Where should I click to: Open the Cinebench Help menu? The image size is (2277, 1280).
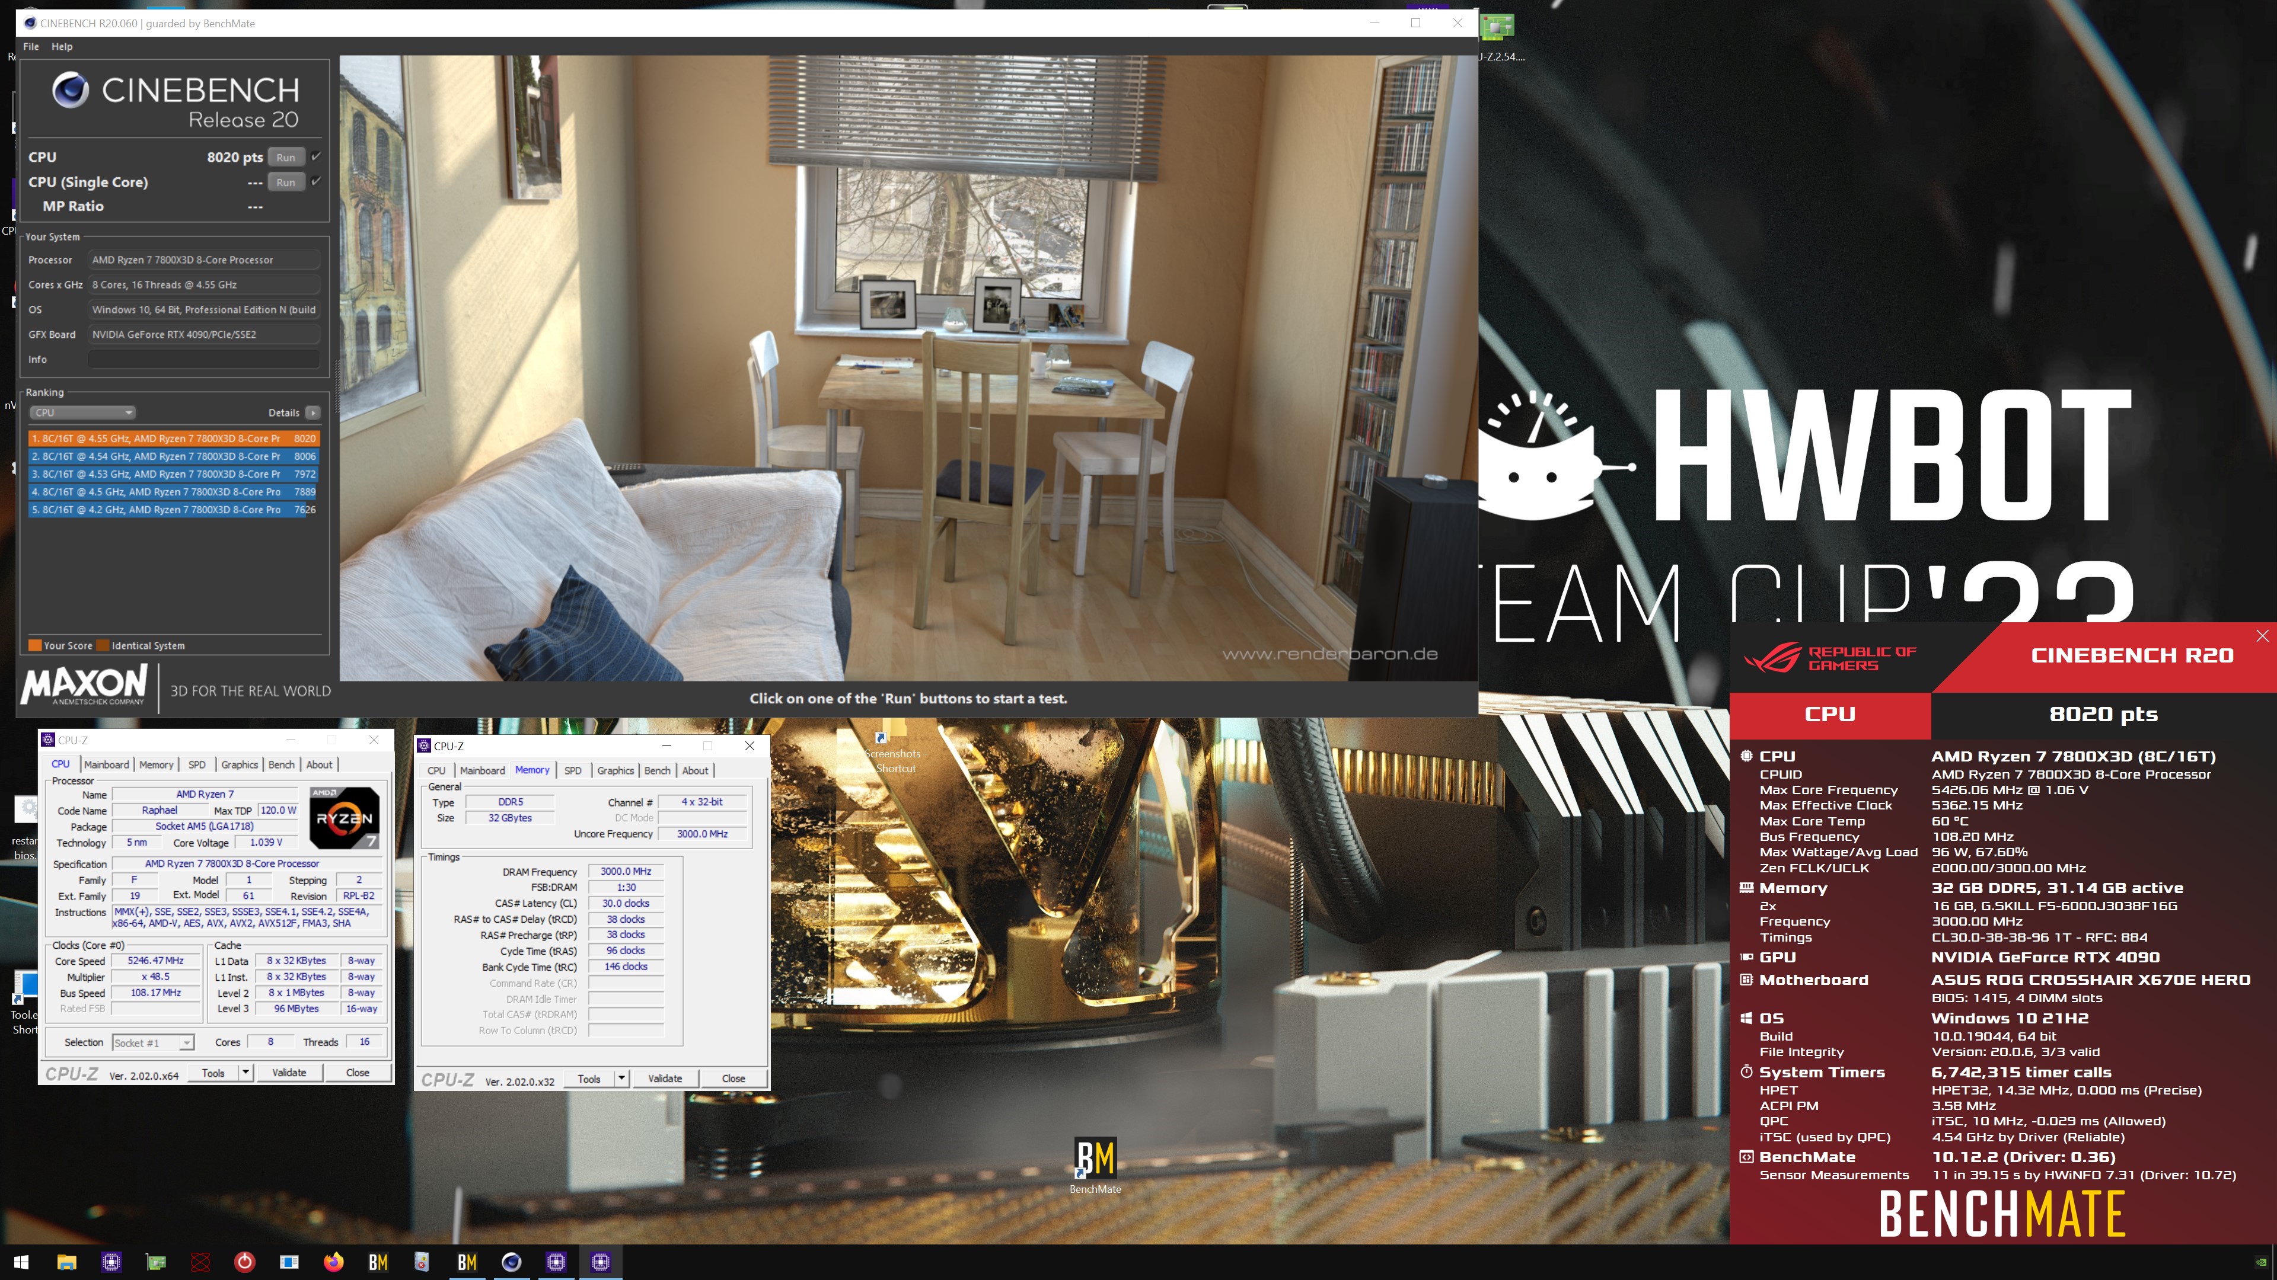point(62,46)
